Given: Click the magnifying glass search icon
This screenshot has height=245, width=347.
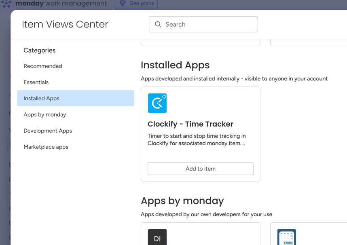Looking at the screenshot, I should click(x=158, y=24).
